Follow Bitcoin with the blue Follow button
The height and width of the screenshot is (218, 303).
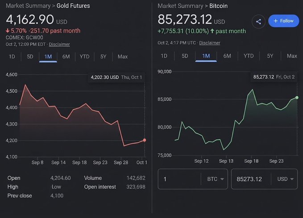coord(283,21)
